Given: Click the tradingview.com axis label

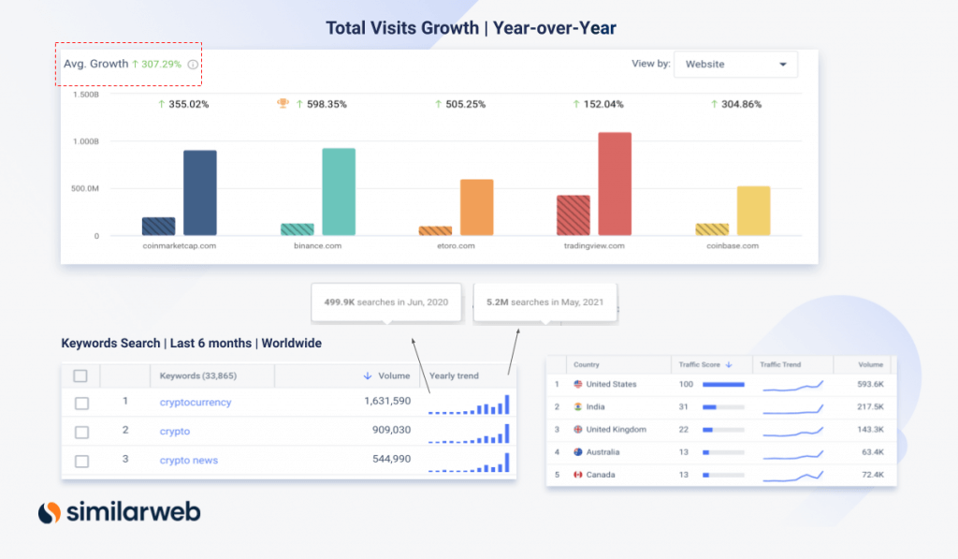Looking at the screenshot, I should pyautogui.click(x=594, y=246).
